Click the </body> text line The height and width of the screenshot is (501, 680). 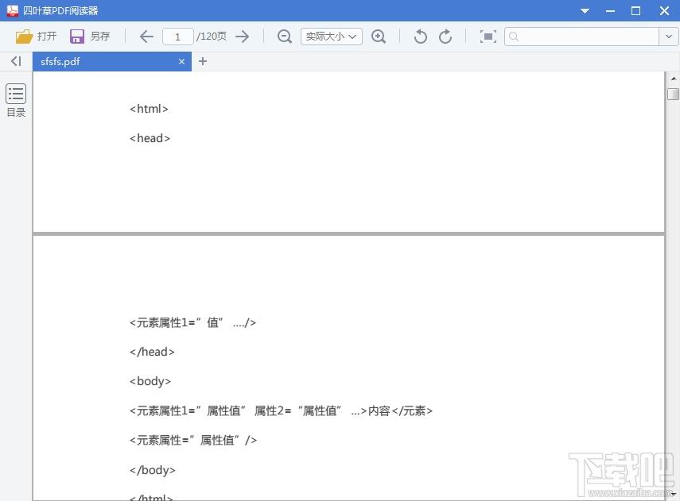tap(152, 470)
